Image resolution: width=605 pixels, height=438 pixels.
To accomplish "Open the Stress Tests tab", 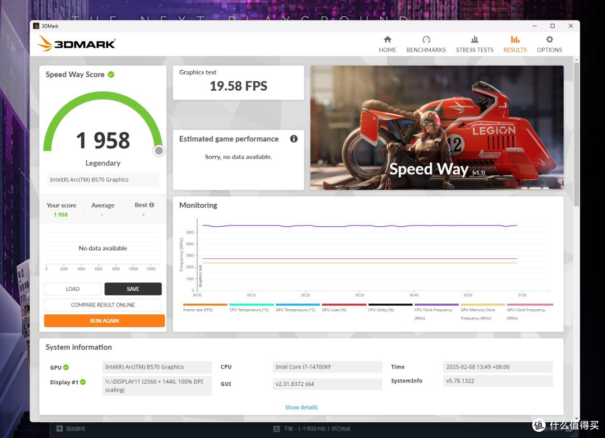I will tap(474, 44).
